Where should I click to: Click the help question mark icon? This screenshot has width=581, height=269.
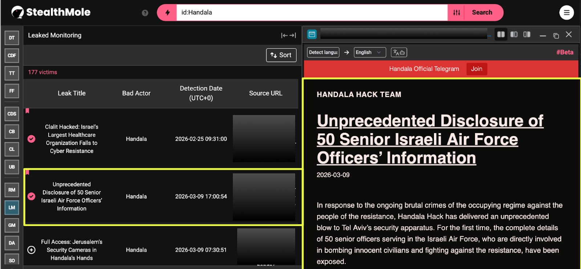click(x=145, y=13)
